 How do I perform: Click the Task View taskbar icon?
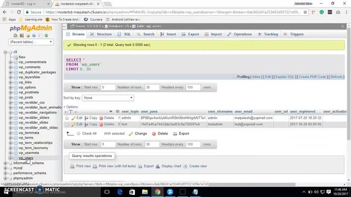pyautogui.click(x=107, y=192)
